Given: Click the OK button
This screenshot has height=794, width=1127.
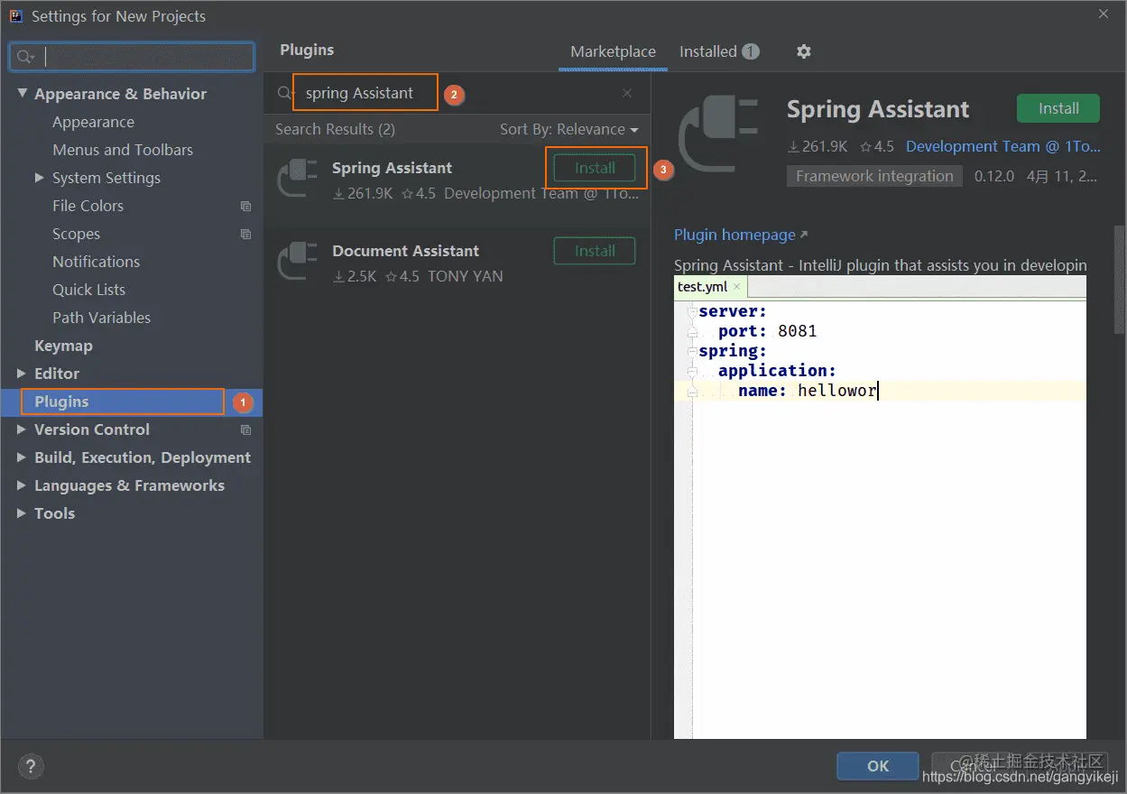Looking at the screenshot, I should (878, 766).
